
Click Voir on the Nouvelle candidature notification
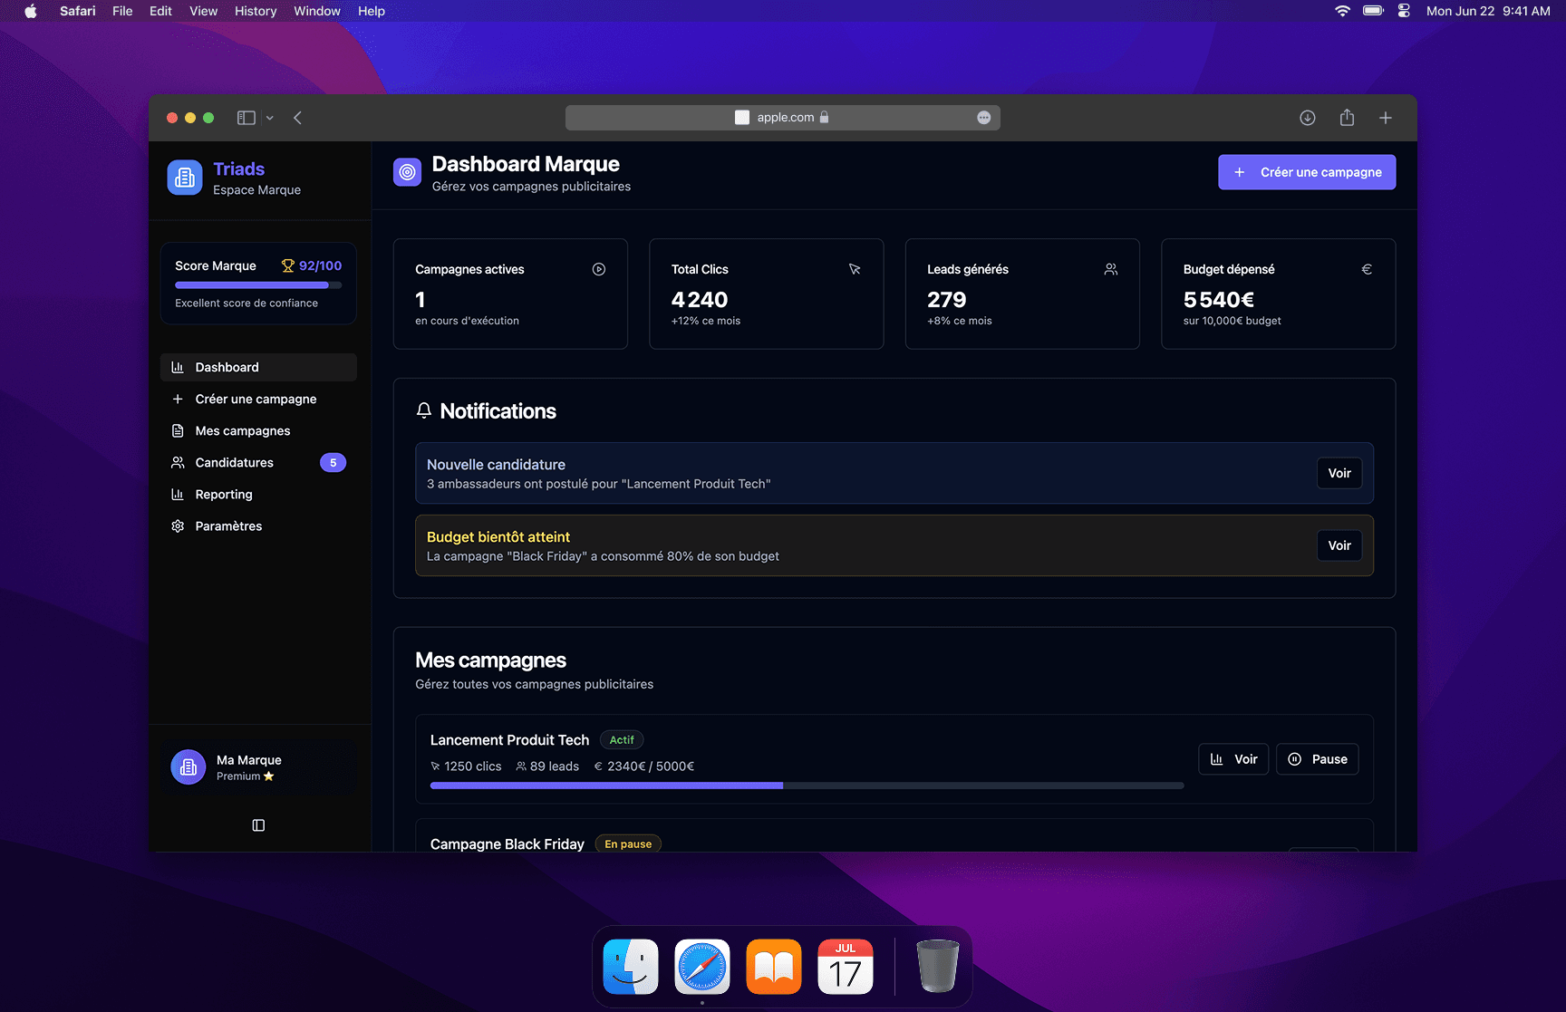pos(1339,473)
